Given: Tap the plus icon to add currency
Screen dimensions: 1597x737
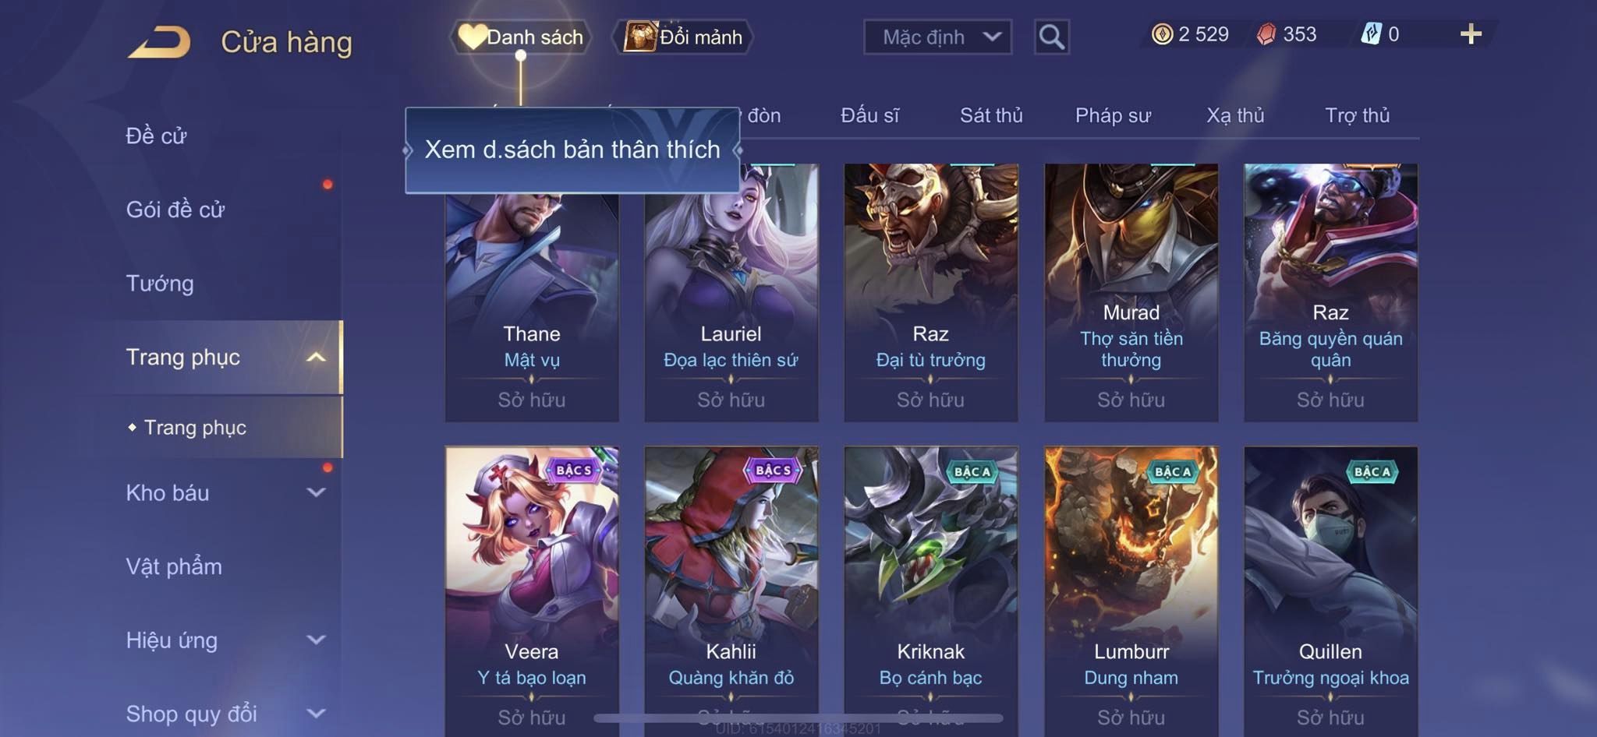Looking at the screenshot, I should [x=1471, y=34].
